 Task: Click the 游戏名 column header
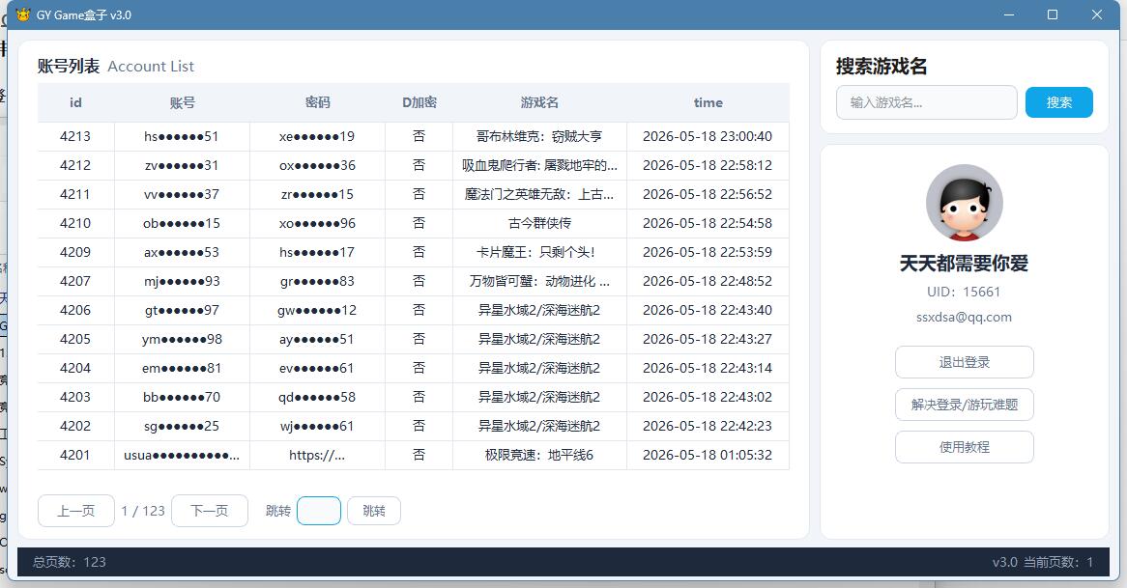tap(539, 102)
